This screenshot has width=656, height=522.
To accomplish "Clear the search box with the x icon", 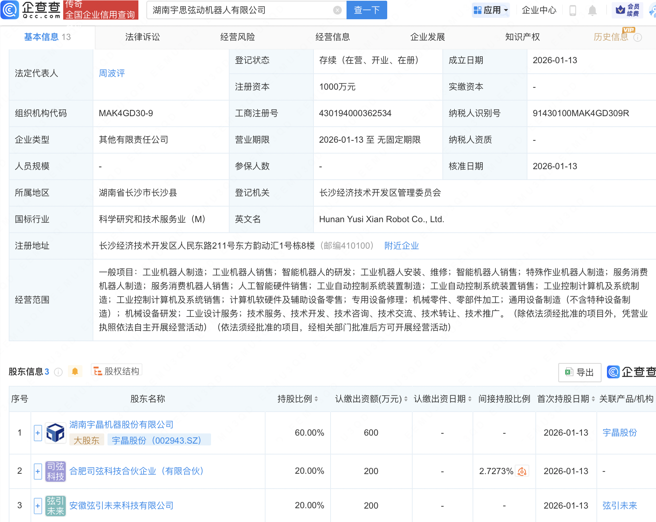I will click(x=337, y=10).
